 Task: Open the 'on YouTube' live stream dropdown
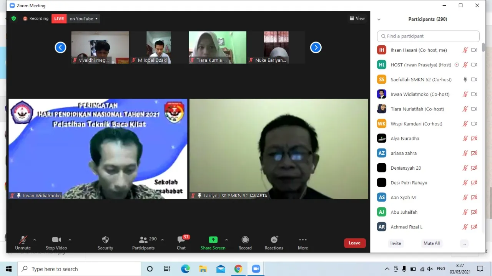tap(83, 18)
